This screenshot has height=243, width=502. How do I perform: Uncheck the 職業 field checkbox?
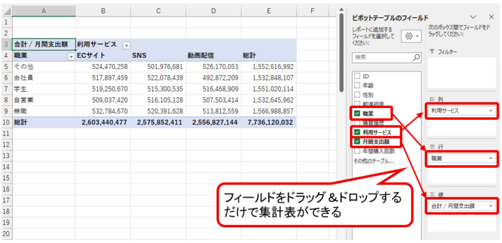point(357,113)
